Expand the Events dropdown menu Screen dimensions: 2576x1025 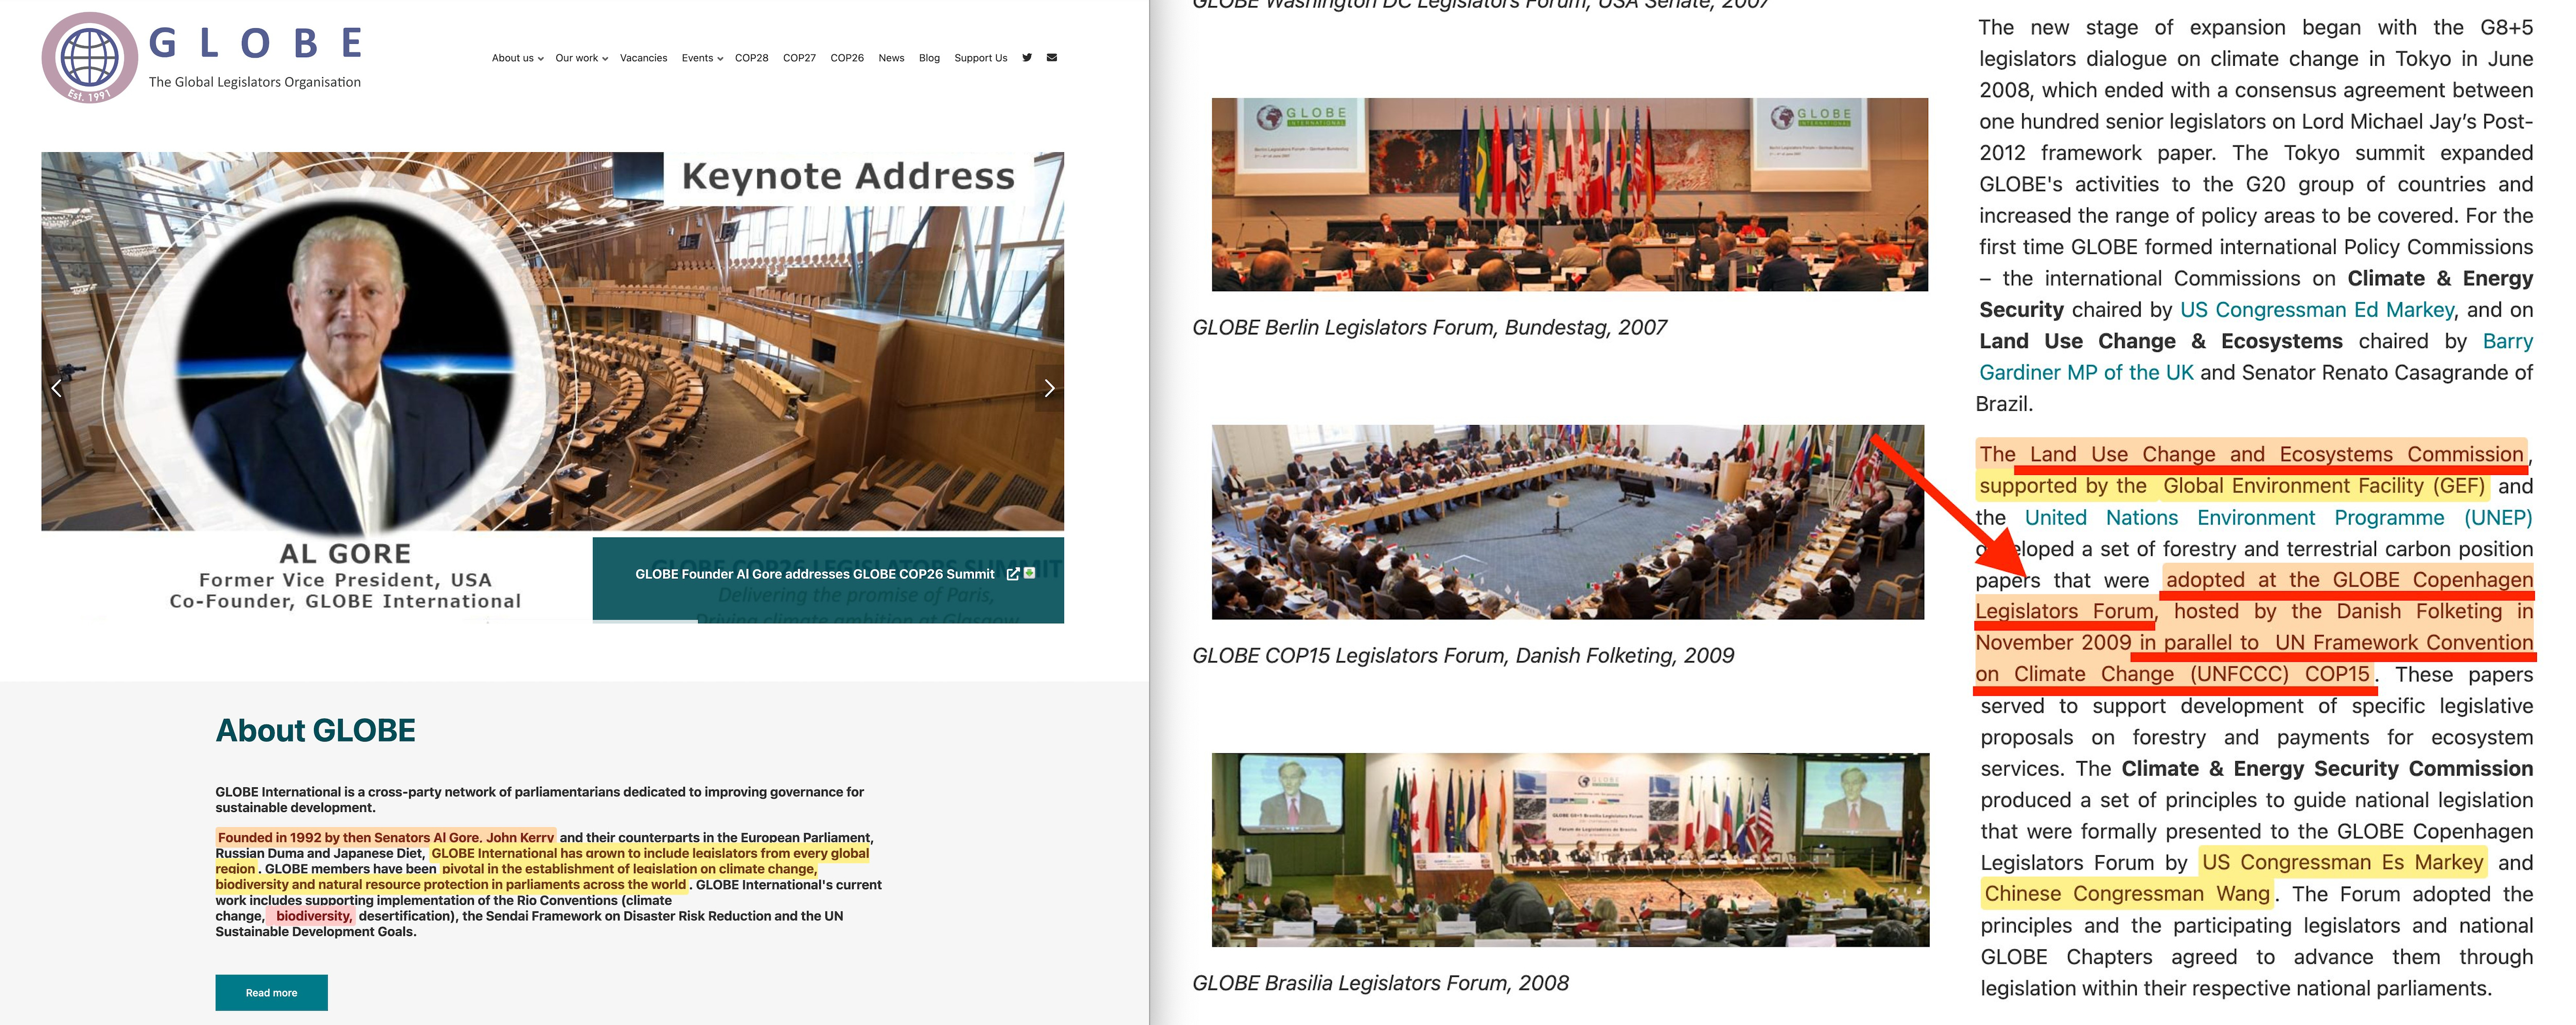[702, 58]
